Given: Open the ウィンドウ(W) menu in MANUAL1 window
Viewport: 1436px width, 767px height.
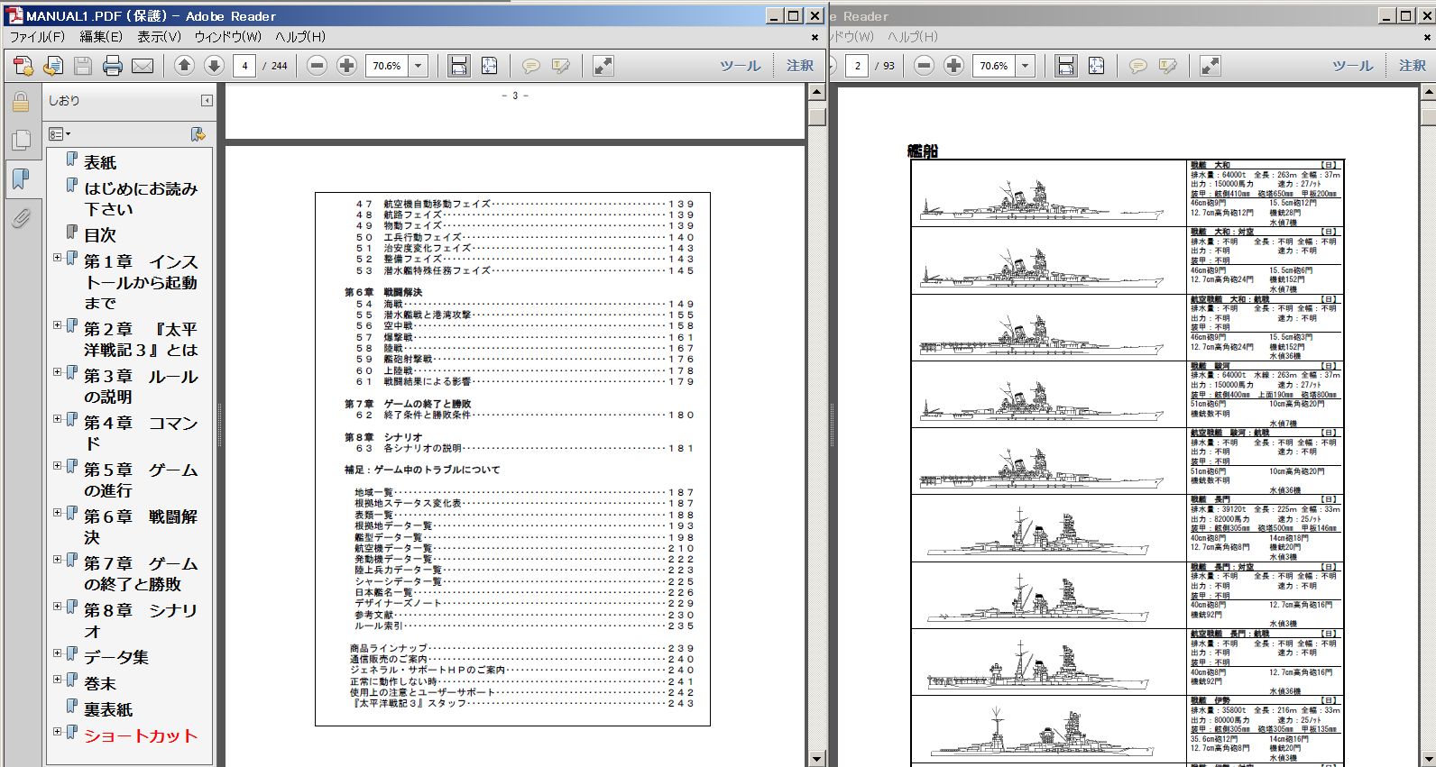Looking at the screenshot, I should click(x=228, y=37).
